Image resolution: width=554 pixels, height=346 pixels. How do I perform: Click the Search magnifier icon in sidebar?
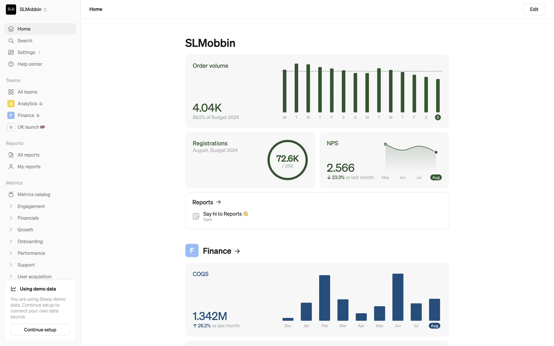[x=11, y=41]
